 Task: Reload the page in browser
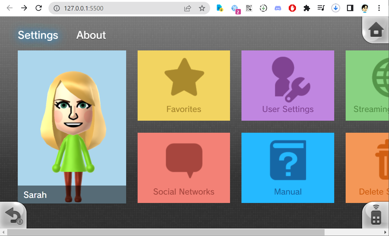point(39,8)
